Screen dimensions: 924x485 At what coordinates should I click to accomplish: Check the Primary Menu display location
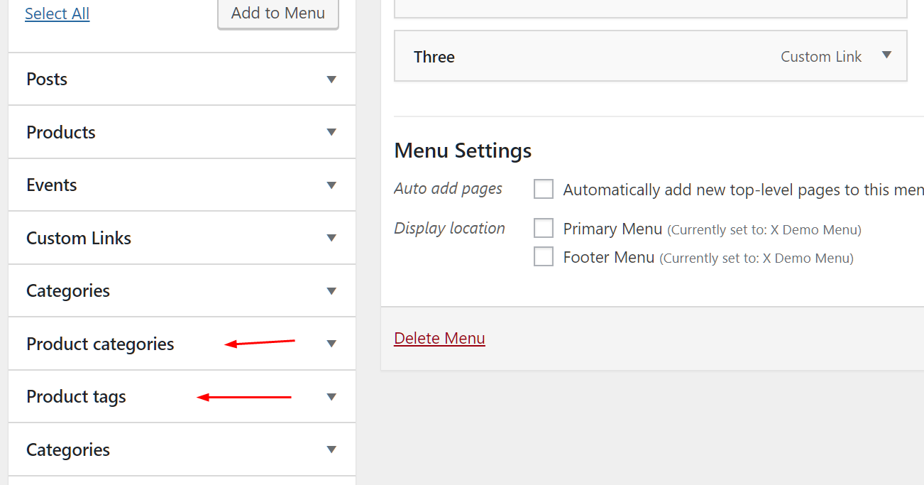544,228
